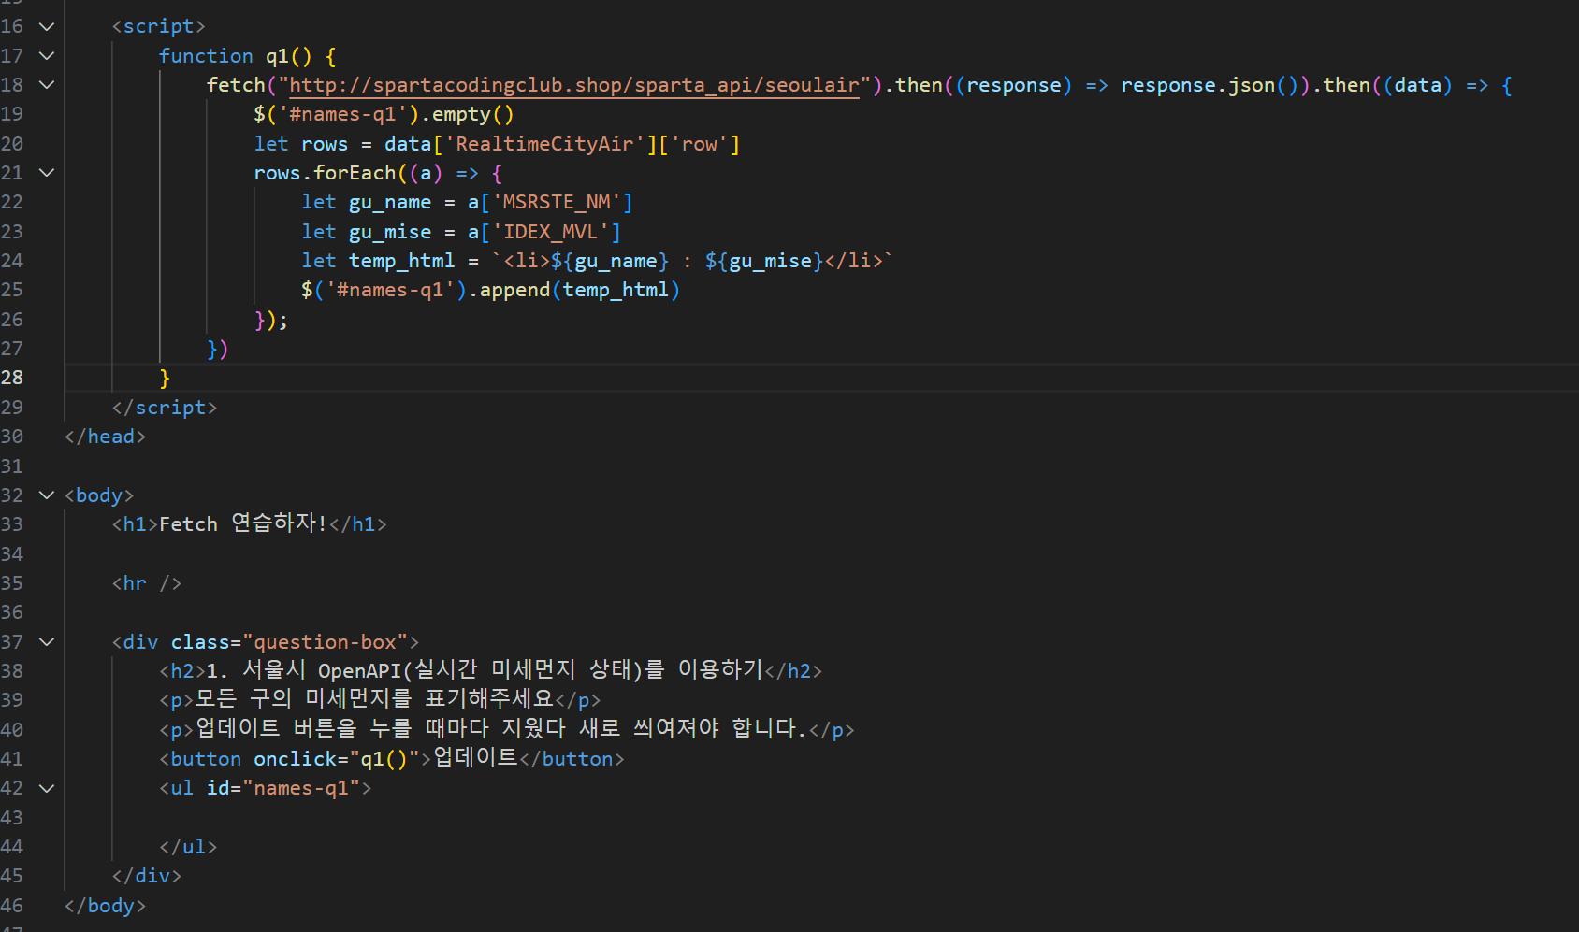1579x932 pixels.
Task: Fold the question-box div at line 37
Action: click(x=47, y=642)
